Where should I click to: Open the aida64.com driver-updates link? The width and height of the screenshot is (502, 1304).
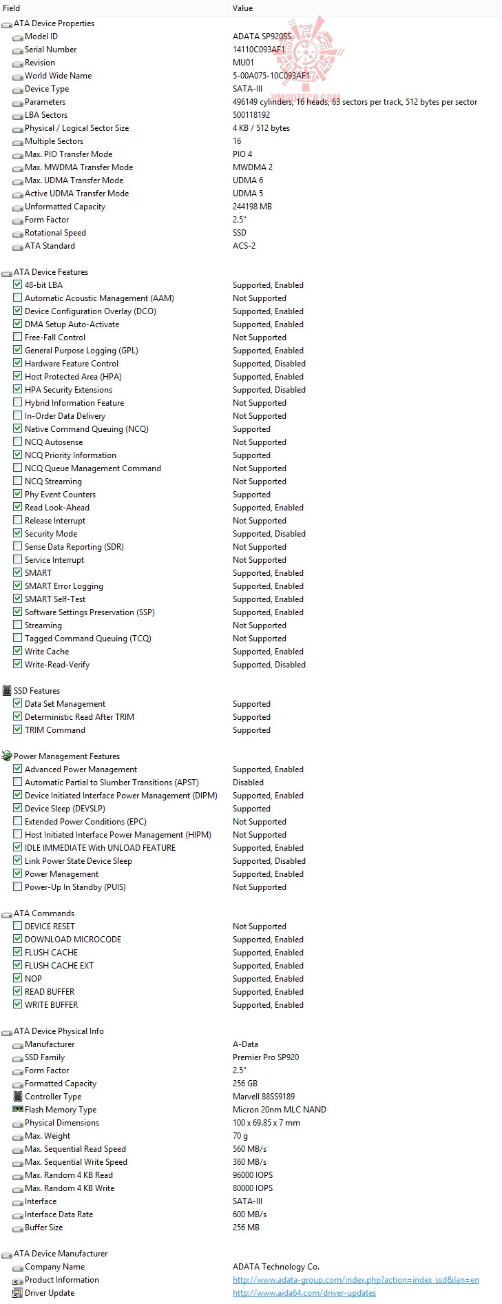click(x=304, y=1293)
